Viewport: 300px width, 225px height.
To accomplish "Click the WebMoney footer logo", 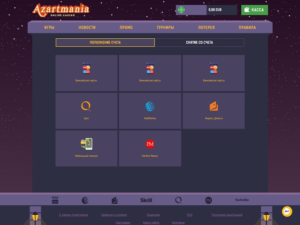I will coord(85,200).
